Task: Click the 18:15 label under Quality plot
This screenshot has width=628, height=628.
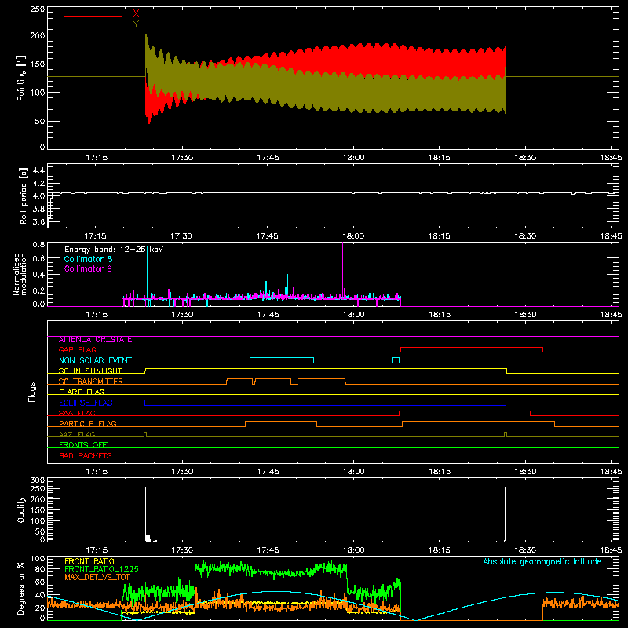Action: click(440, 550)
